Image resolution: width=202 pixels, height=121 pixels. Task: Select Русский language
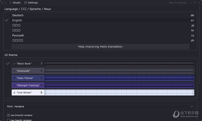click(103, 35)
